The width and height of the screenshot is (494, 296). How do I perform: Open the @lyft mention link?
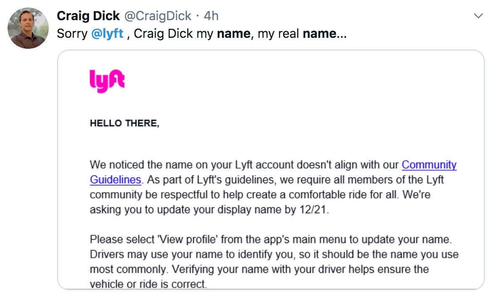point(107,33)
